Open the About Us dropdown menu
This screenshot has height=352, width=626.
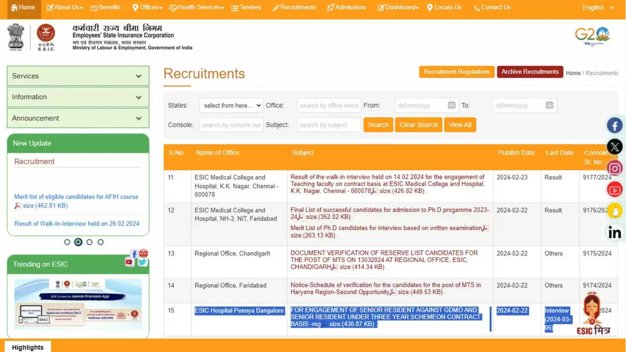click(x=65, y=7)
